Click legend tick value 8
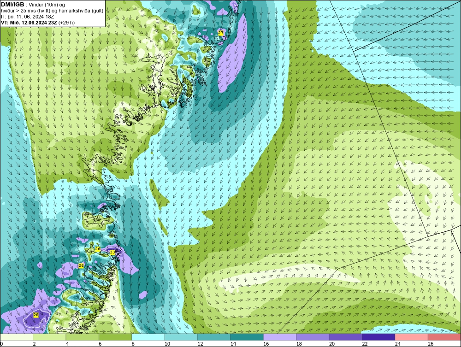The image size is (461, 347). pyautogui.click(x=133, y=344)
